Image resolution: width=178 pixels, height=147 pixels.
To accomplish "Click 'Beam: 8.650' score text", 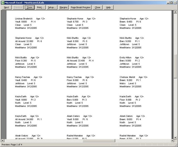I will pyautogui.click(x=126, y=119).
